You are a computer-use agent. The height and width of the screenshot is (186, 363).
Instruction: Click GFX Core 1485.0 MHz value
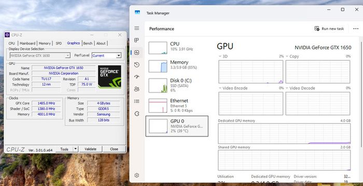tap(47, 103)
